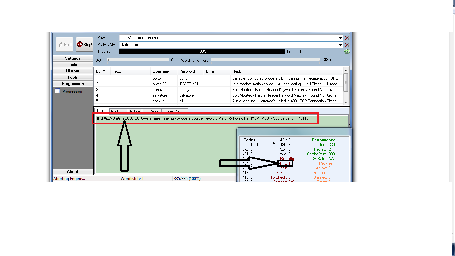Click the bot list scrollbar down arrow
455x256 pixels.
pyautogui.click(x=346, y=102)
